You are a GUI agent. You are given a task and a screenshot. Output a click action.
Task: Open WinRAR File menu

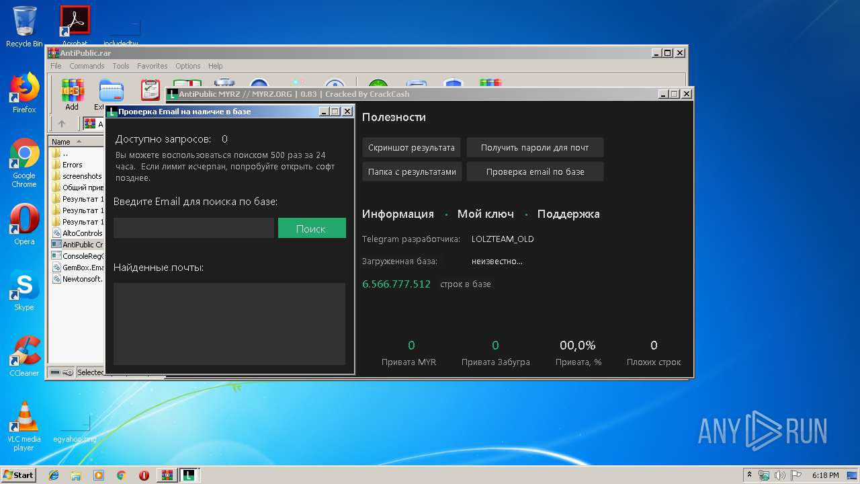click(56, 66)
